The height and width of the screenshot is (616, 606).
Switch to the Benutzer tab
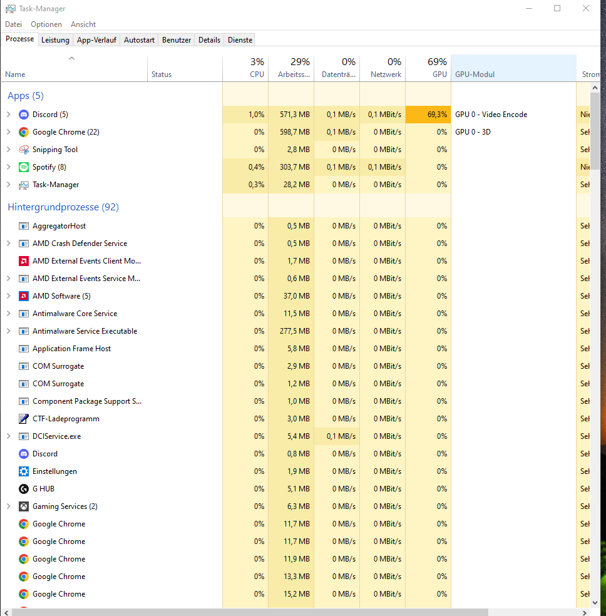tap(177, 40)
